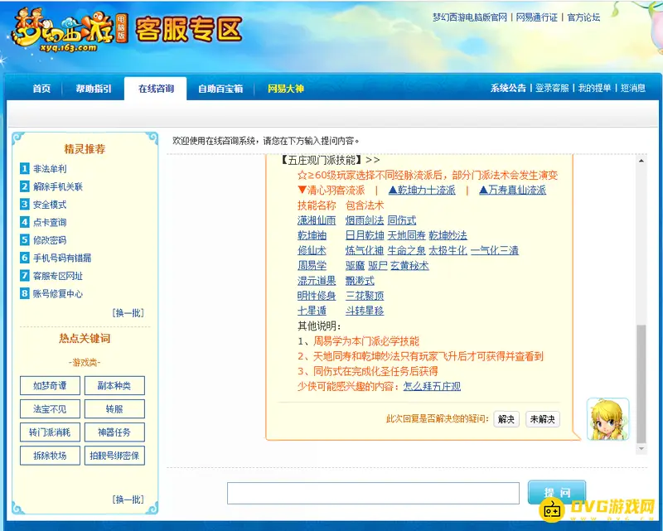Open the 自助百宝箱 tab
The width and height of the screenshot is (663, 531).
click(x=220, y=89)
